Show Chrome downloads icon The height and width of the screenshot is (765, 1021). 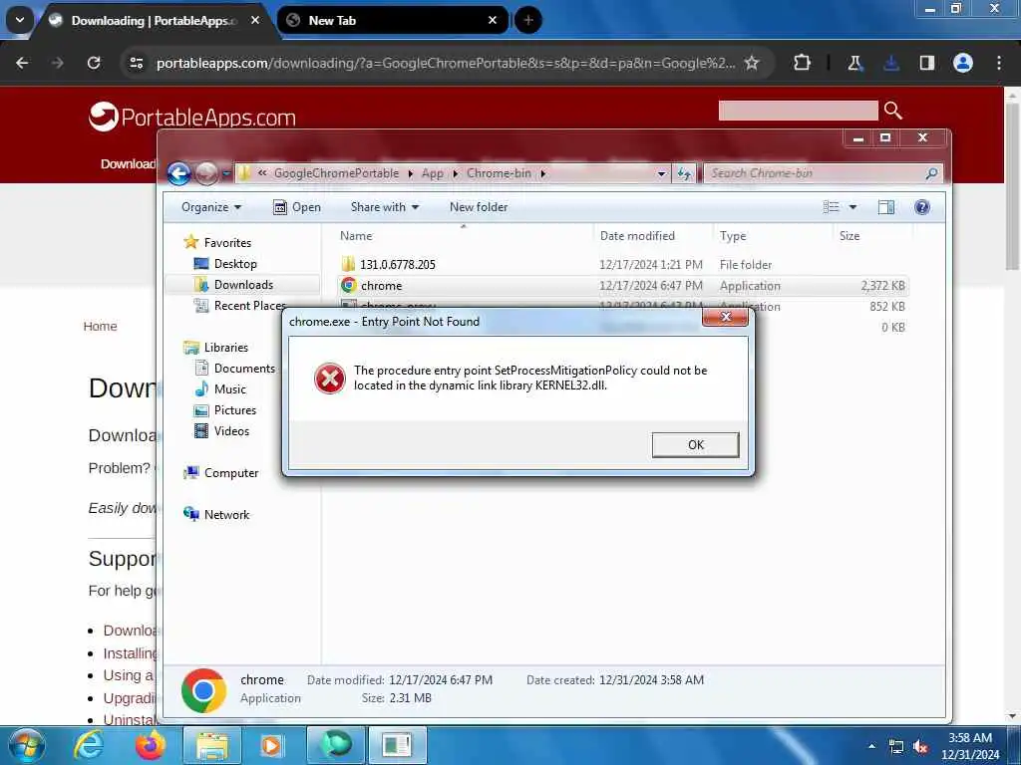[891, 63]
